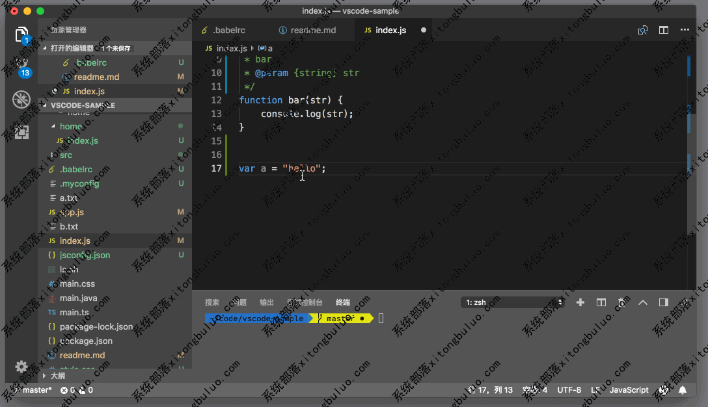Screen dimensions: 708x407
Task: Click UTF-8 encoding in status bar
Action: click(569, 390)
